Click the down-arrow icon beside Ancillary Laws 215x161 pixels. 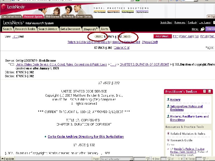pos(168,116)
